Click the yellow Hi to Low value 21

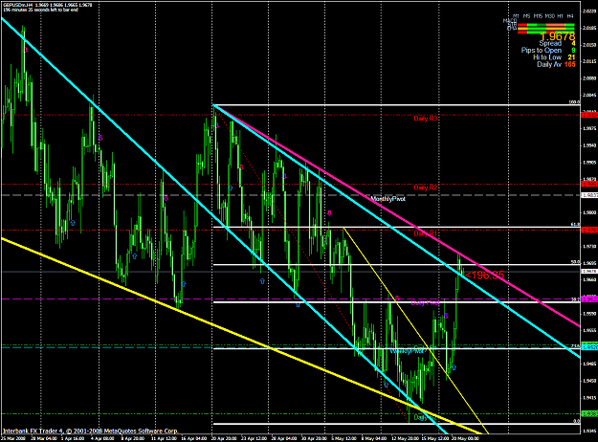(571, 57)
